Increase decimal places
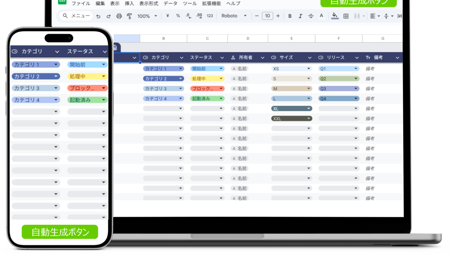Image resolution: width=452 pixels, height=254 pixels. [x=199, y=16]
